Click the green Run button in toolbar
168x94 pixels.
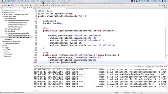pos(28,5)
